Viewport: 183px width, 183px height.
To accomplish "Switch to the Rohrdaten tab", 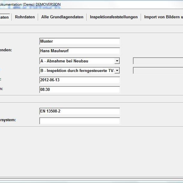I will click(25, 17).
